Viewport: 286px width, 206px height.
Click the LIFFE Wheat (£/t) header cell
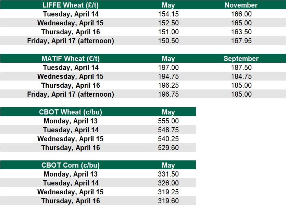71,5
